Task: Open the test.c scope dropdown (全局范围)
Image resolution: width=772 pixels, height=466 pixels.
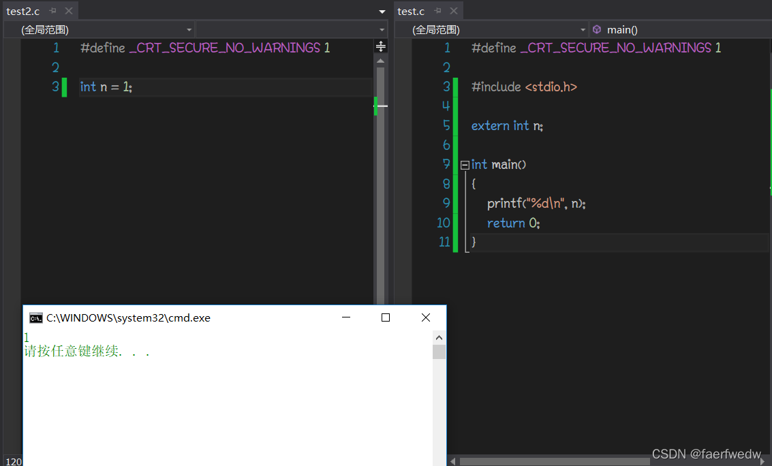Action: pyautogui.click(x=491, y=29)
